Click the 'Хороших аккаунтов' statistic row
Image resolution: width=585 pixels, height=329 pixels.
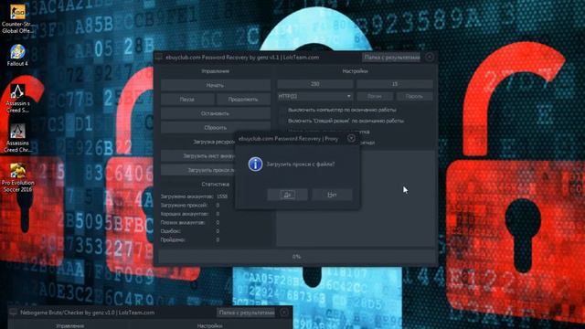pyautogui.click(x=190, y=214)
